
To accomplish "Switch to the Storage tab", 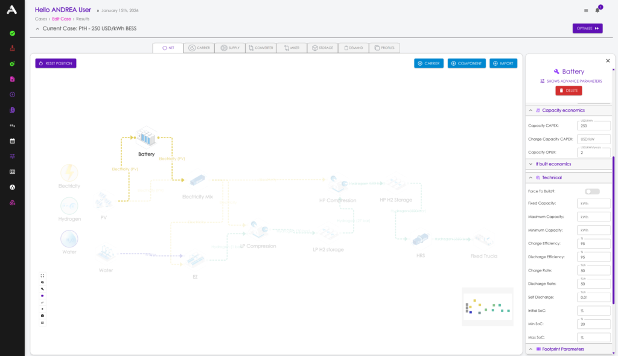I will pos(322,48).
